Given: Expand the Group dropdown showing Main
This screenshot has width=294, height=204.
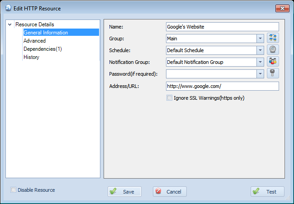Looking at the screenshot, I should click(260, 39).
